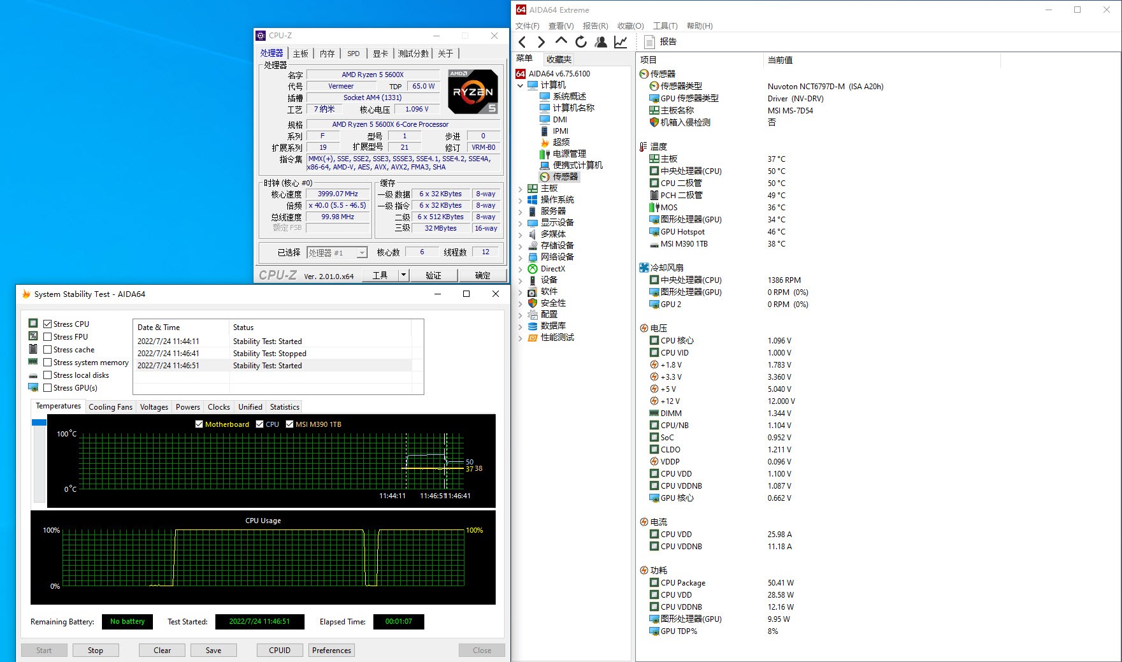Click the Clear button

(x=162, y=651)
